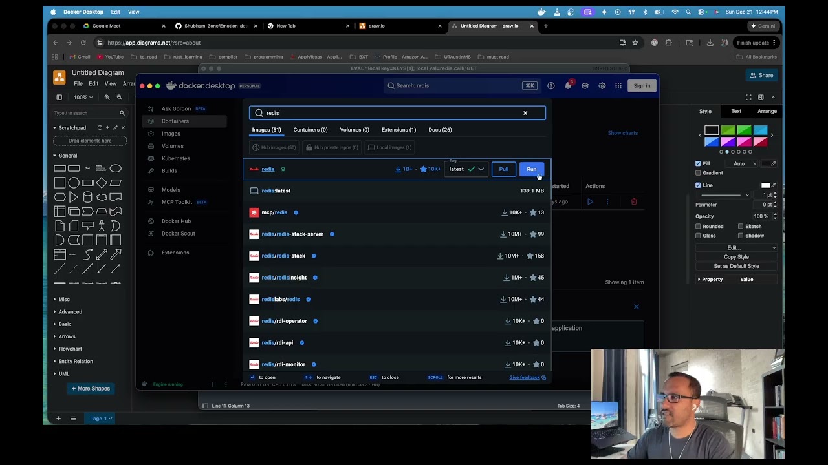
Task: Switch to Volumes (0) search tab
Action: 354,130
